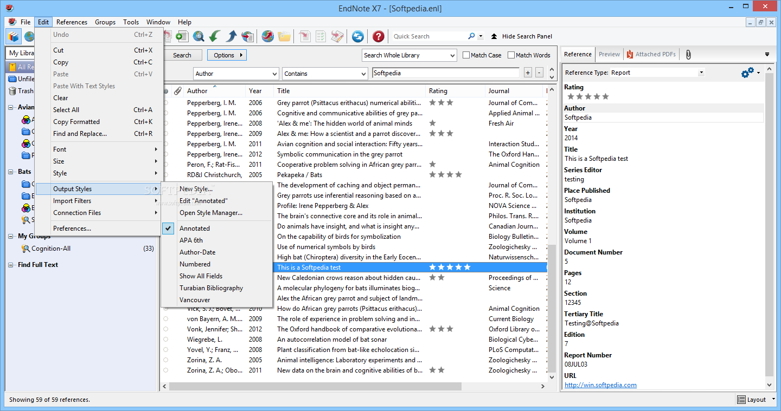Click the blue Export arrow icon
Screen dimensions: 781x411
(x=232, y=36)
